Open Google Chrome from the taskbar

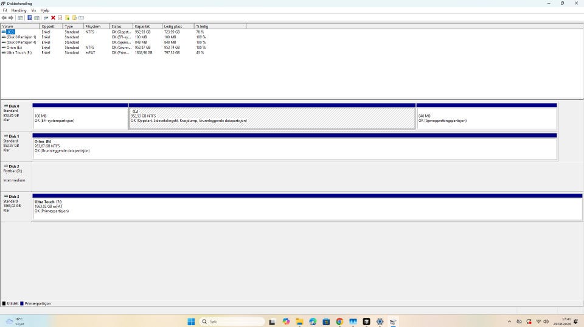[339, 322]
